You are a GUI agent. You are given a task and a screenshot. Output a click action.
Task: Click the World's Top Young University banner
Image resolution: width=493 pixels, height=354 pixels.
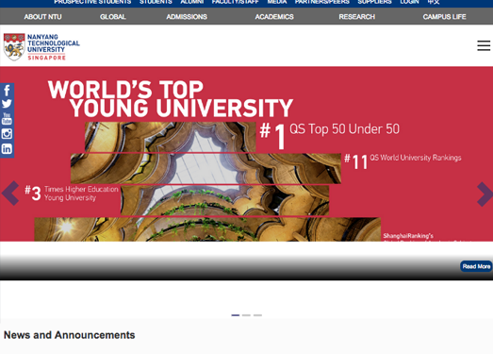pos(247,154)
